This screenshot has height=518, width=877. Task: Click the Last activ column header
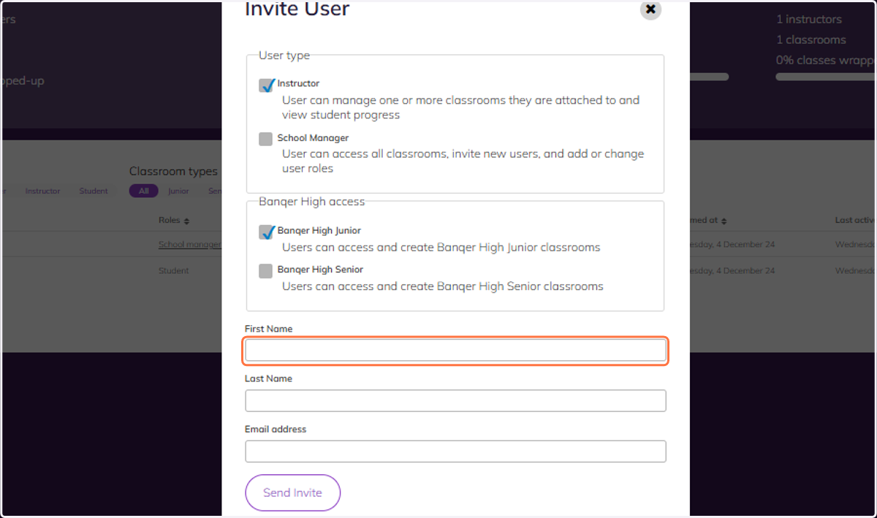856,220
